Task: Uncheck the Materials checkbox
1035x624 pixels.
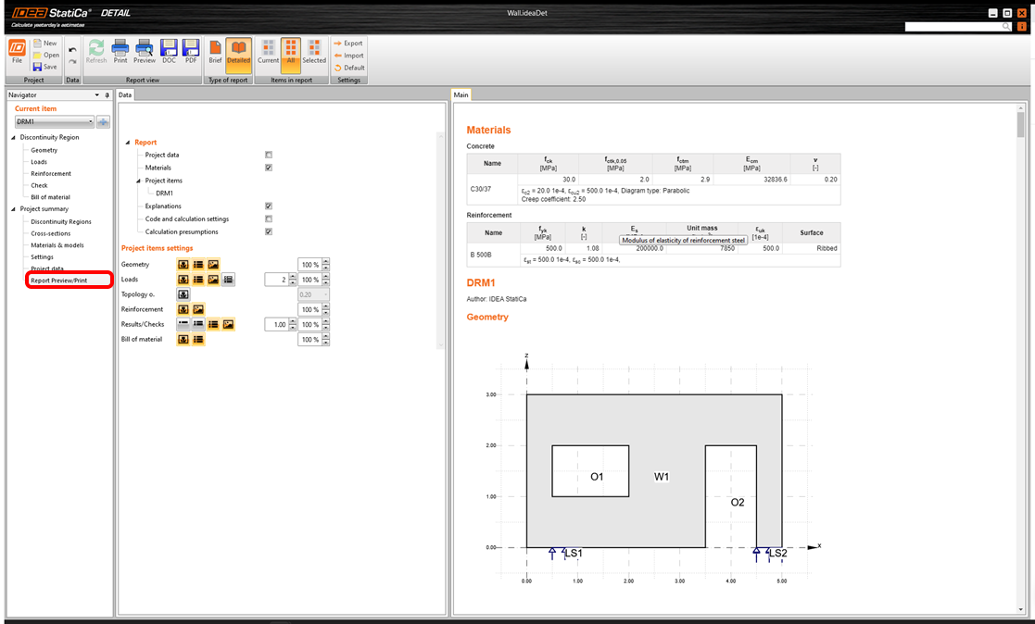Action: pyautogui.click(x=269, y=168)
